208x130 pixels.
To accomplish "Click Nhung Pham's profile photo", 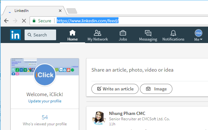I will pos(99,118).
